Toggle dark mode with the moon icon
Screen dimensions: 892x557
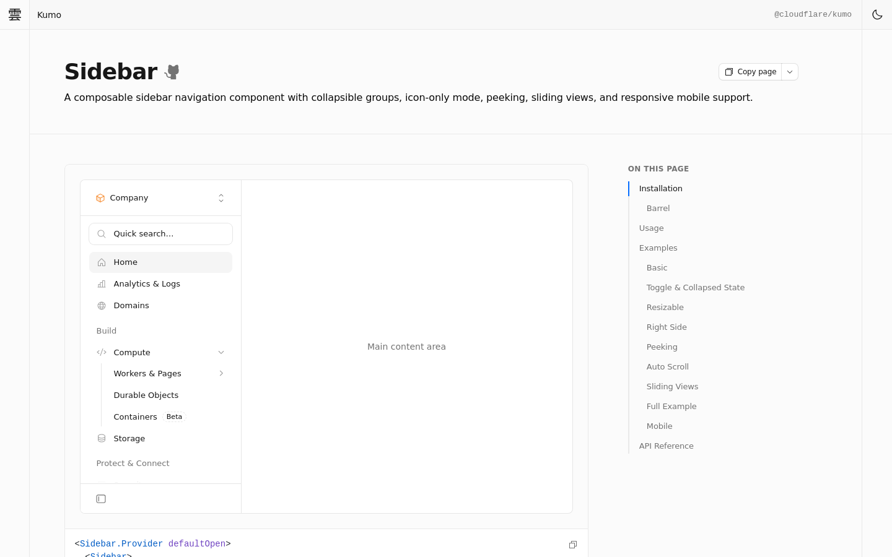(877, 14)
